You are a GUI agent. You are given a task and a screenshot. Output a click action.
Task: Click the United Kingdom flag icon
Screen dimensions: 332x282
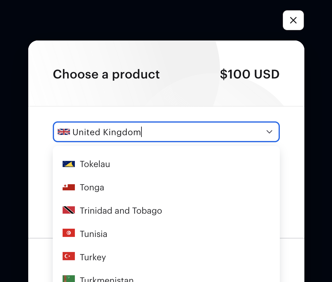click(64, 132)
